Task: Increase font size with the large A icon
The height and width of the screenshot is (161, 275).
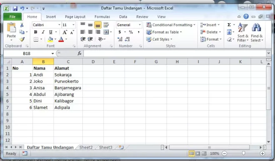Action: (x=65, y=32)
